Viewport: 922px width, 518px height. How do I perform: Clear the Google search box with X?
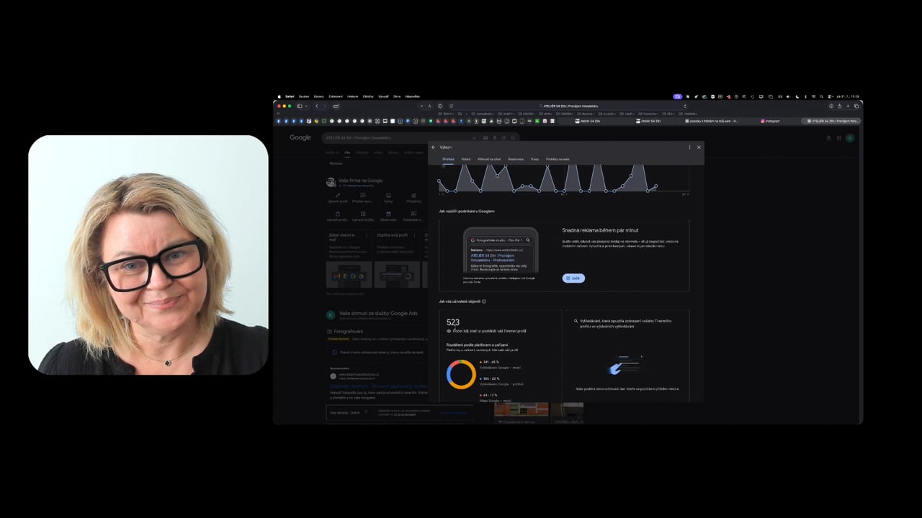[474, 137]
